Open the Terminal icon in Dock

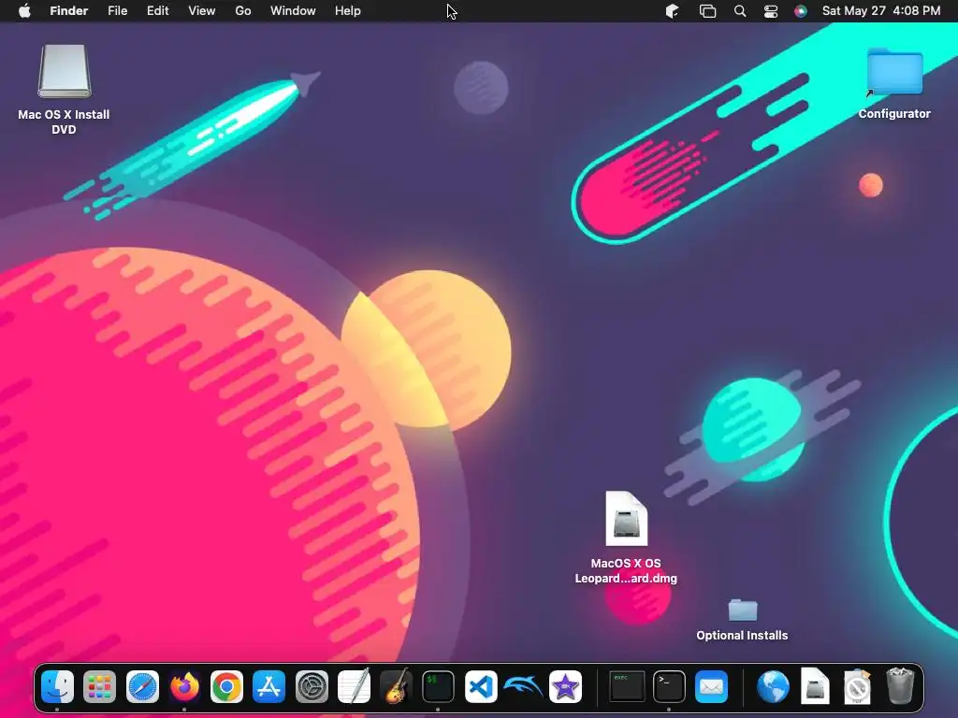[x=669, y=687]
